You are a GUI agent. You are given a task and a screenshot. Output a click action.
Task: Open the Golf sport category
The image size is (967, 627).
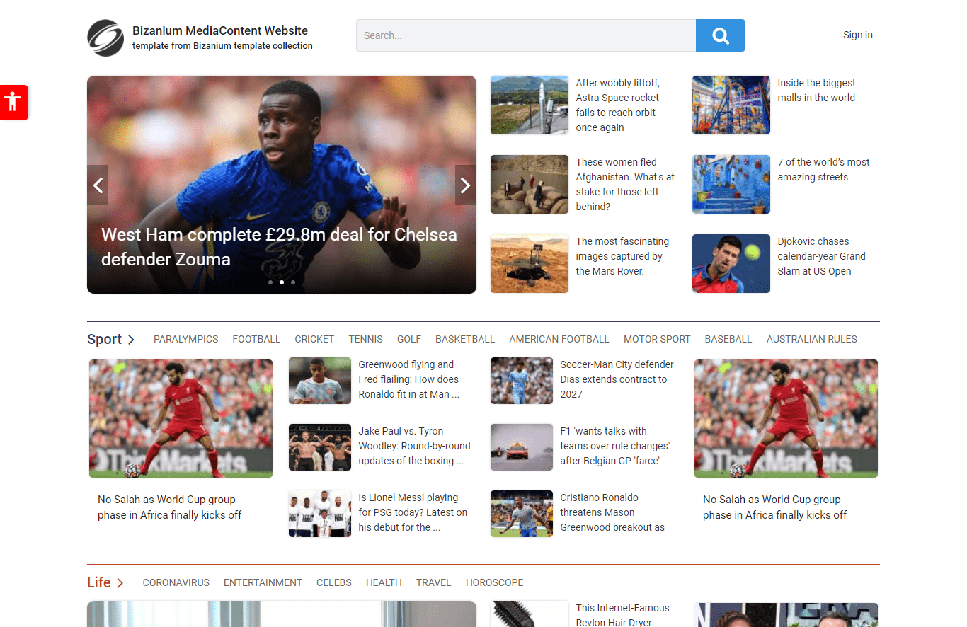click(x=409, y=339)
